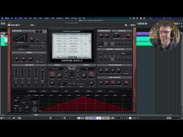Click the Unison voices knob

pyautogui.click(x=101, y=35)
